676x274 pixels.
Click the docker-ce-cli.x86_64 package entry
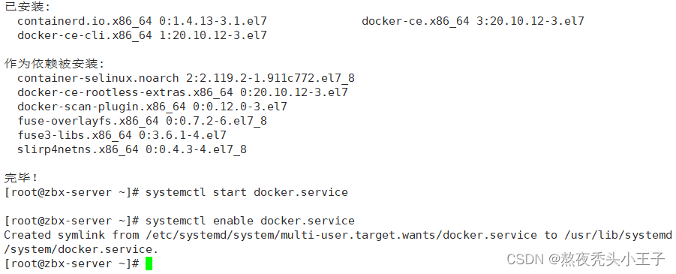click(143, 35)
